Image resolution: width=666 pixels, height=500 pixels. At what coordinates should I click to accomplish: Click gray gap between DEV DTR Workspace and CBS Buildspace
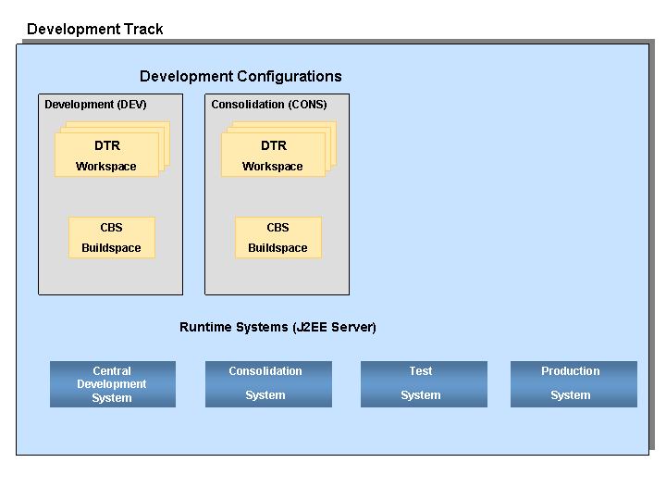111,196
